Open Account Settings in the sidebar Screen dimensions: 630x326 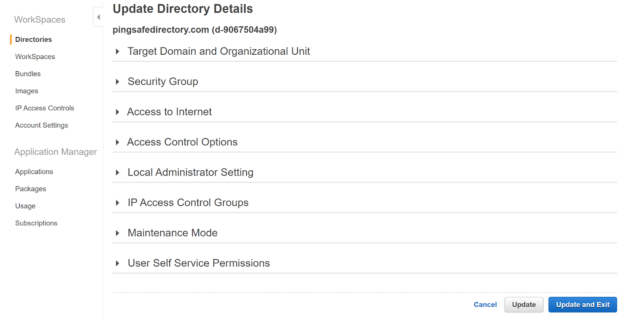(x=41, y=125)
